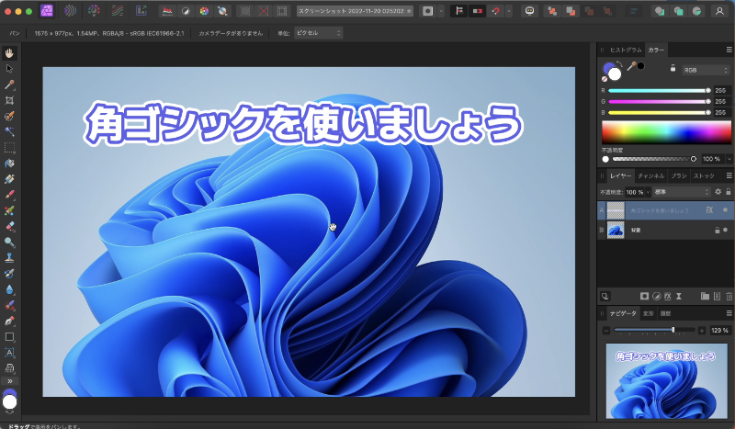This screenshot has height=429, width=735.
Task: Switch to the Tone Mapping persona
Action: click(x=118, y=11)
